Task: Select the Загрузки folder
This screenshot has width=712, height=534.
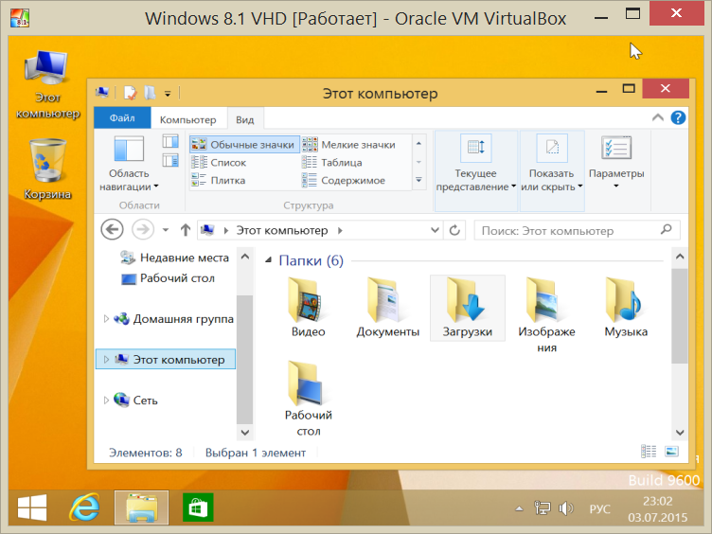Action: [468, 309]
